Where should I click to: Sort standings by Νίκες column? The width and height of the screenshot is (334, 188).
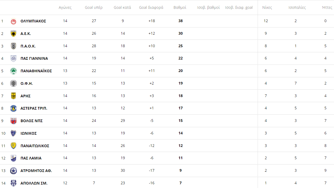[x=267, y=7]
